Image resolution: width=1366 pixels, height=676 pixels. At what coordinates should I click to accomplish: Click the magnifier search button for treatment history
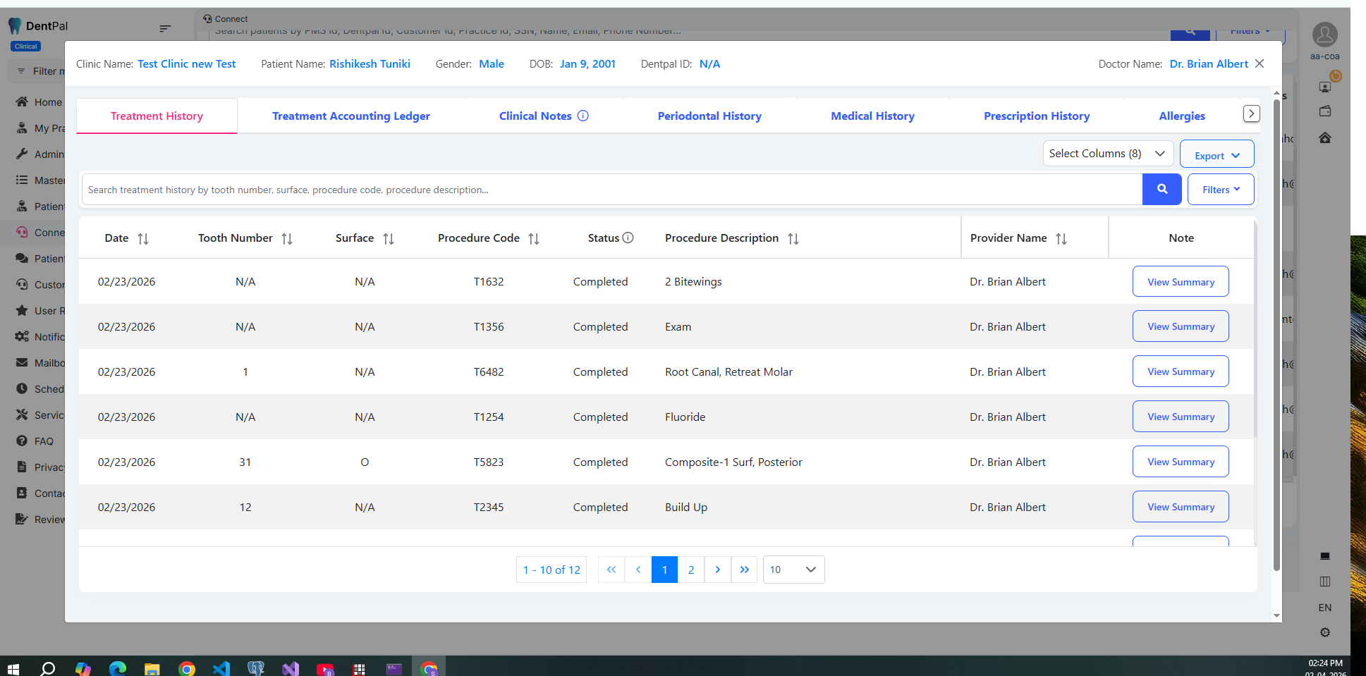pyautogui.click(x=1161, y=190)
